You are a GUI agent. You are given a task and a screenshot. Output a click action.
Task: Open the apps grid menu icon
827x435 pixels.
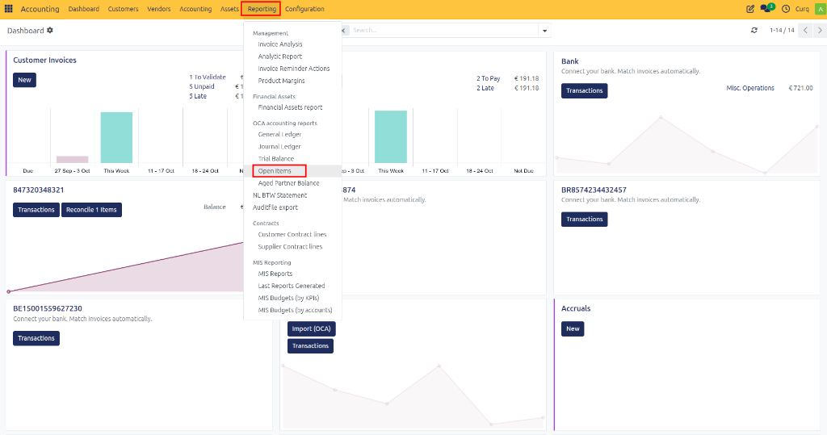(8, 9)
